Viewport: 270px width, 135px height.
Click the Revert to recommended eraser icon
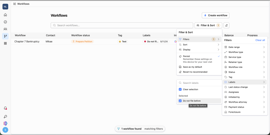coord(180,72)
